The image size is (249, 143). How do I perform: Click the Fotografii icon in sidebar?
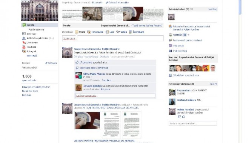click(24, 51)
